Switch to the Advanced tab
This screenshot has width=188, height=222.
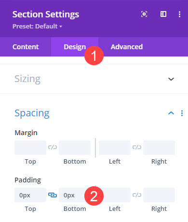[127, 47]
